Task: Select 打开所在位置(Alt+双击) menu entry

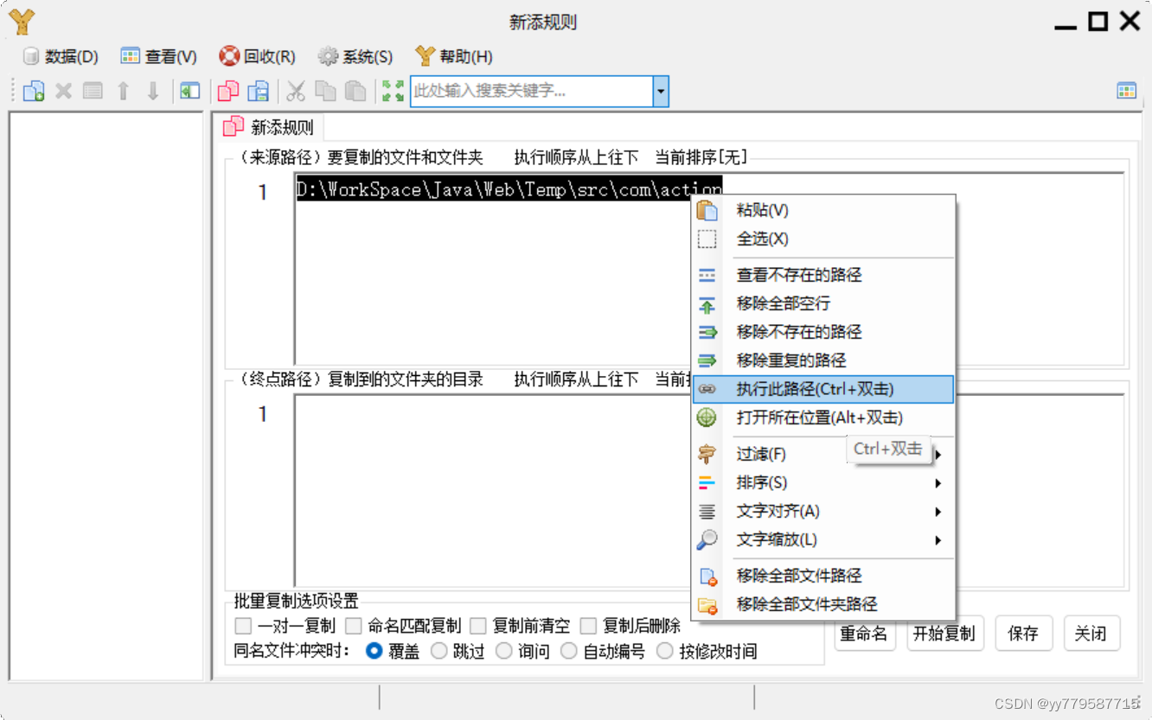Action: (x=823, y=417)
